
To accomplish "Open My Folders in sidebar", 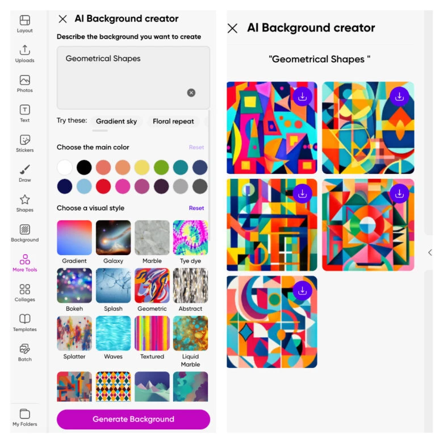I will point(24,417).
